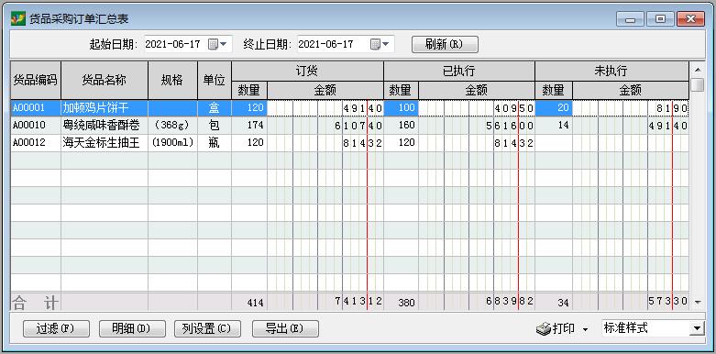Click the 已执行 group header
Image resolution: width=716 pixels, height=354 pixels.
click(459, 72)
